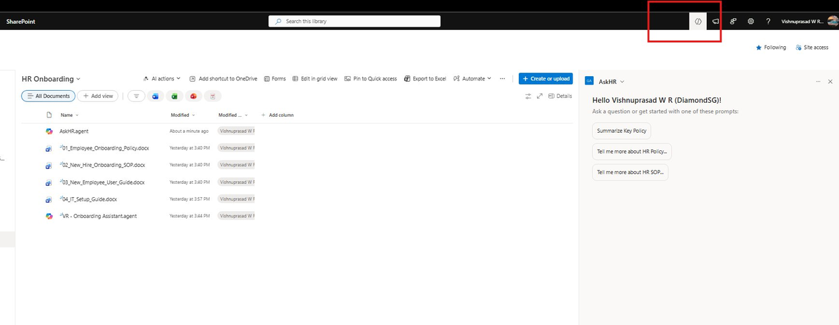Filter by Word documents icon

(155, 96)
